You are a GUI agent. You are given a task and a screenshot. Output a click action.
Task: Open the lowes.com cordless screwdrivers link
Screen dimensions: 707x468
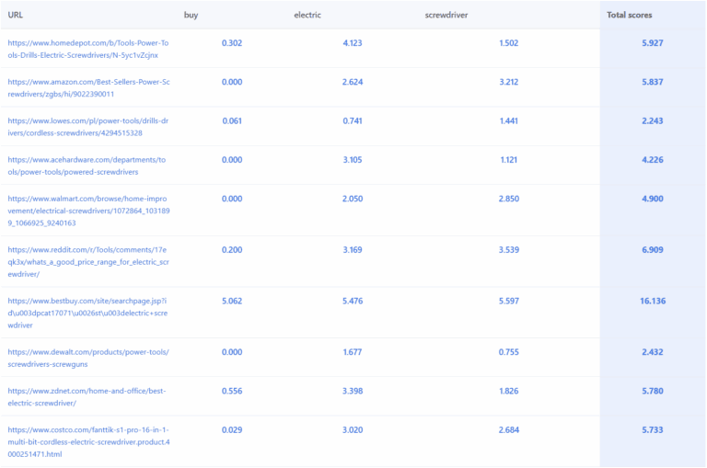point(88,127)
